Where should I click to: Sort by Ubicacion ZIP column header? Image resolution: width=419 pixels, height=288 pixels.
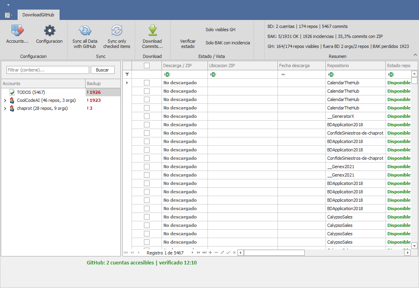pyautogui.click(x=243, y=66)
